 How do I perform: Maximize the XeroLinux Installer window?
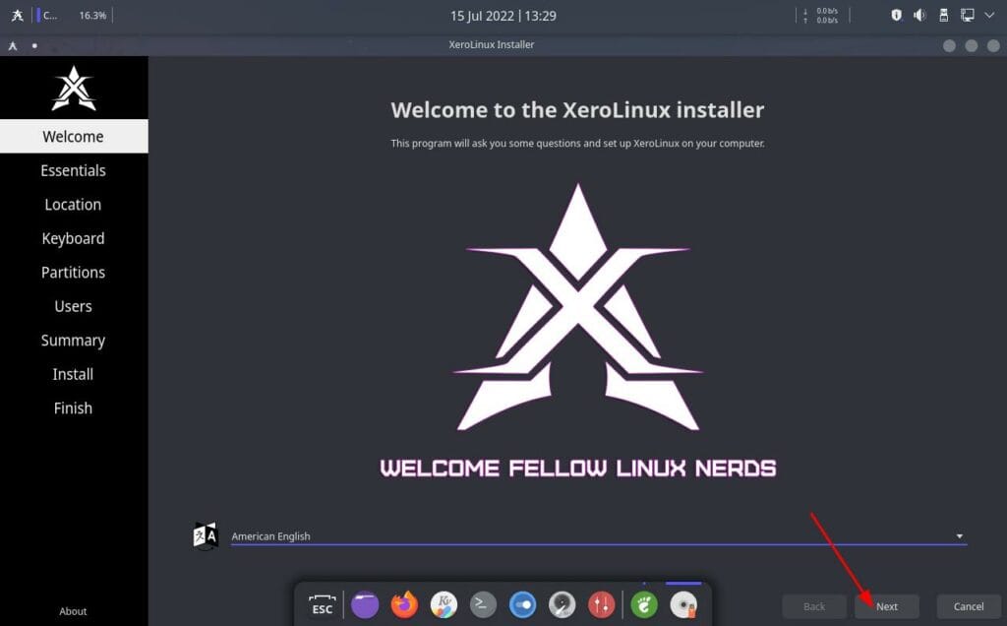point(971,45)
